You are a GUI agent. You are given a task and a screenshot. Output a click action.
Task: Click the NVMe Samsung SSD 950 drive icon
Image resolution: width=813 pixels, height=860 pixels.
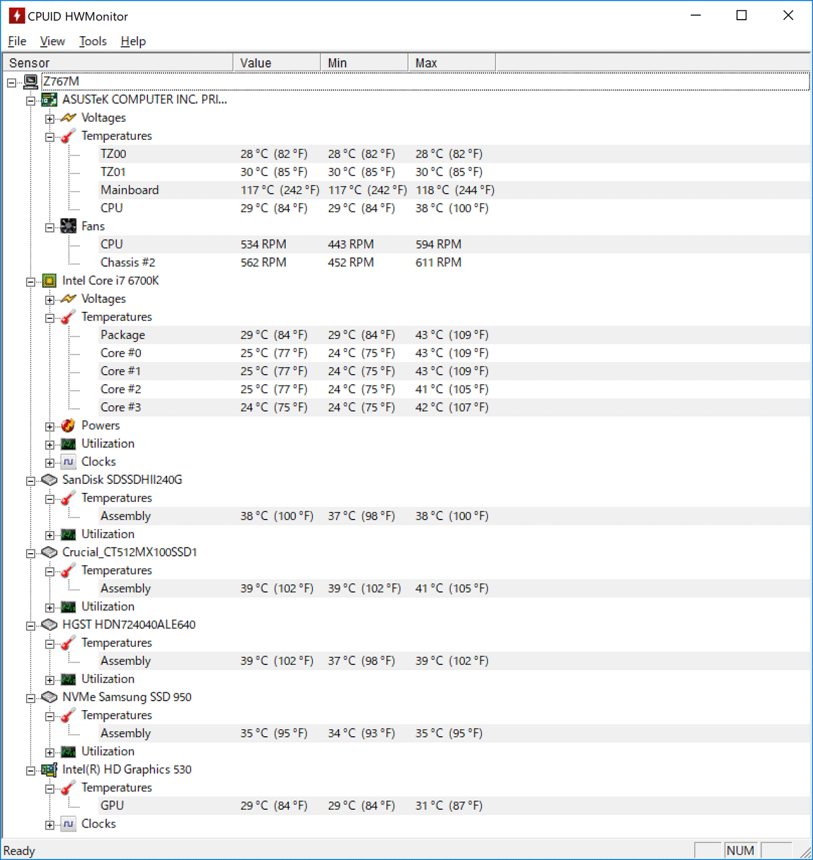(x=49, y=697)
